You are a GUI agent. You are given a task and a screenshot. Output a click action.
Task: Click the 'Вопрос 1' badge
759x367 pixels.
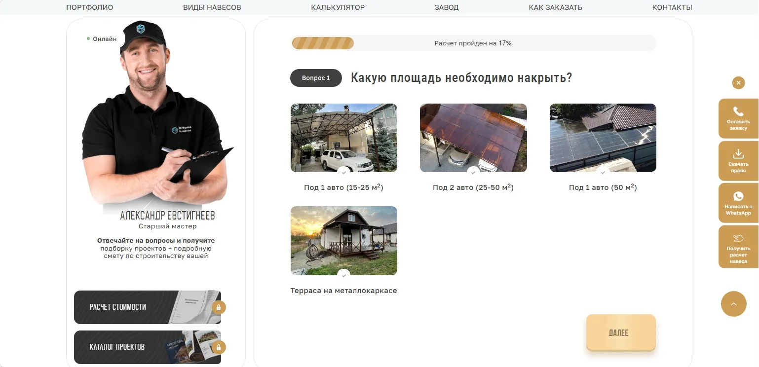pos(316,78)
